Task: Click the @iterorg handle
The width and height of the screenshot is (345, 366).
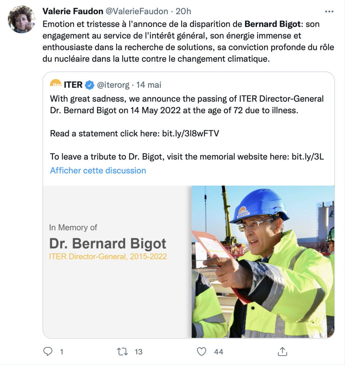Action: (113, 85)
